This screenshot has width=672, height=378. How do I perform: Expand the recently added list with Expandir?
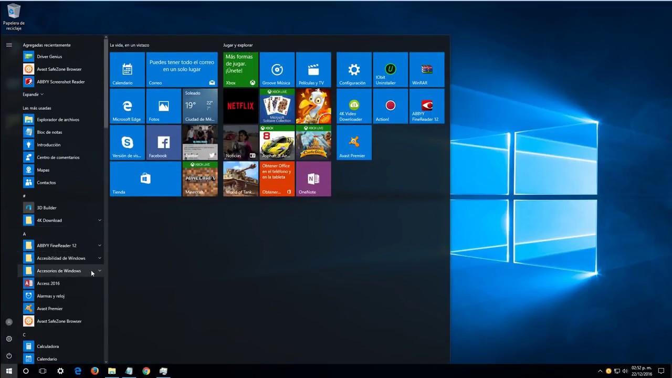(x=33, y=94)
